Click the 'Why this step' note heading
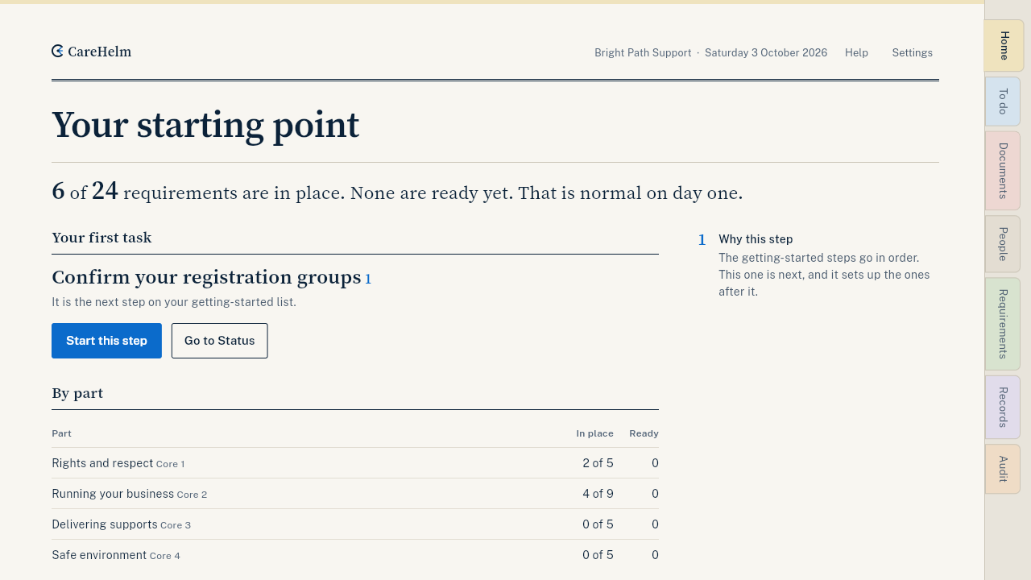 point(756,239)
